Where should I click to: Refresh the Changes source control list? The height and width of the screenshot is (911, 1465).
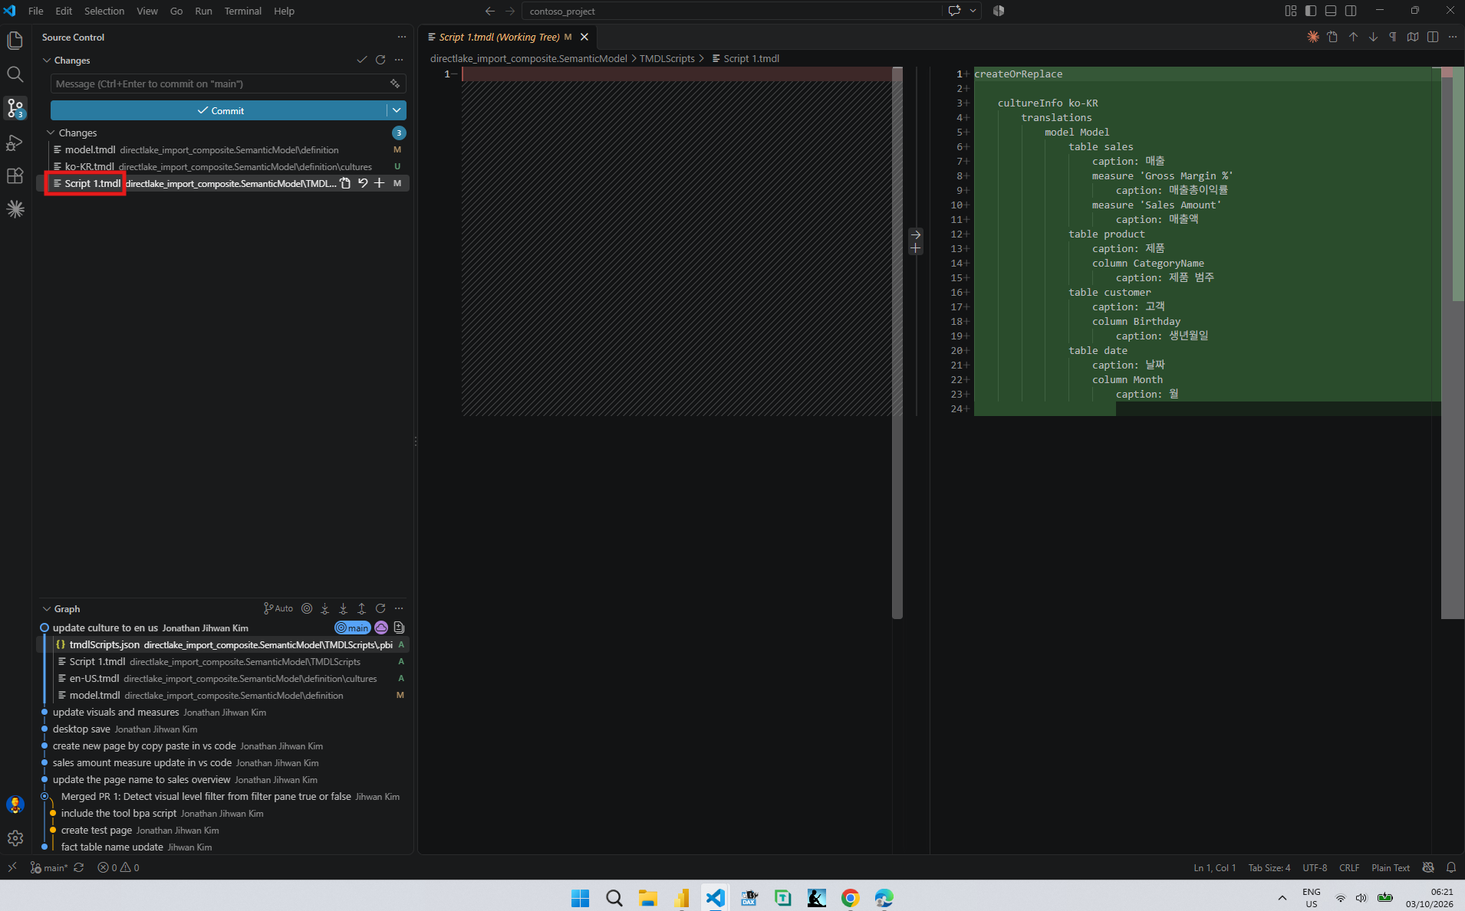click(x=380, y=60)
